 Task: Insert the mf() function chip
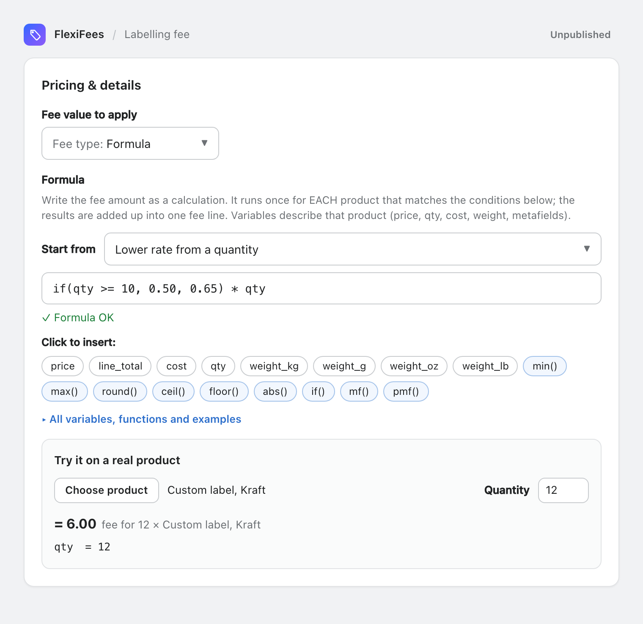coord(359,391)
